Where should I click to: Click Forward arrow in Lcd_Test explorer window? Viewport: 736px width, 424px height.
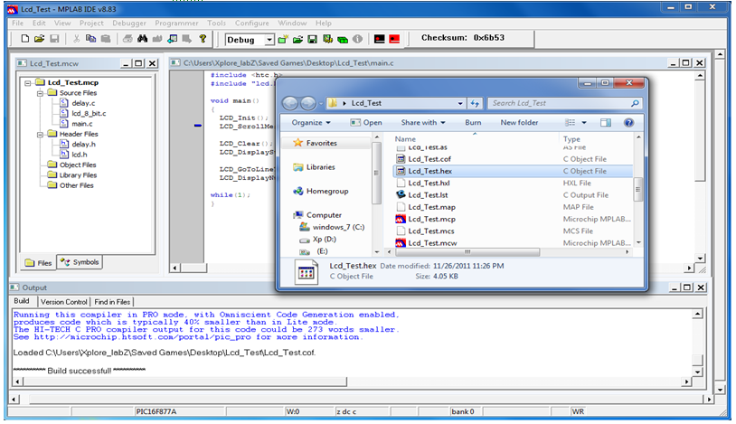click(308, 103)
